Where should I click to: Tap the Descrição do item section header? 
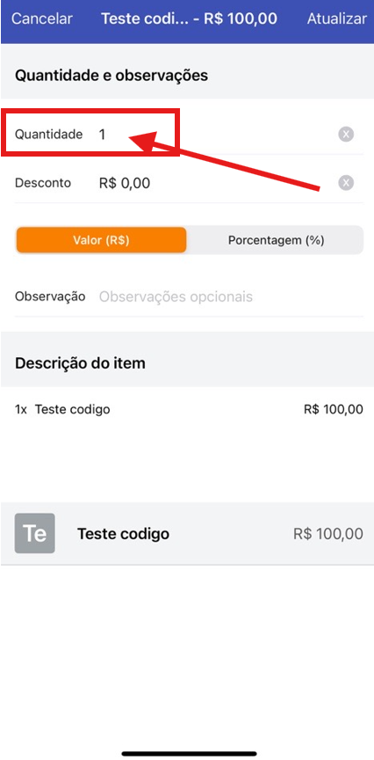coord(80,363)
